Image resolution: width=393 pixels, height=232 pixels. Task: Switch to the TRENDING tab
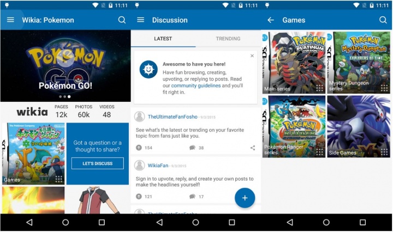point(228,39)
